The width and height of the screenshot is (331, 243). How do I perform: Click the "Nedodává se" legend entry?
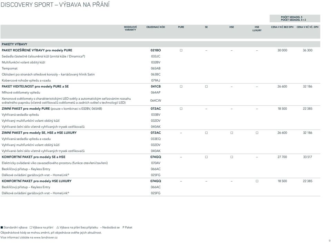[x=110, y=227]
